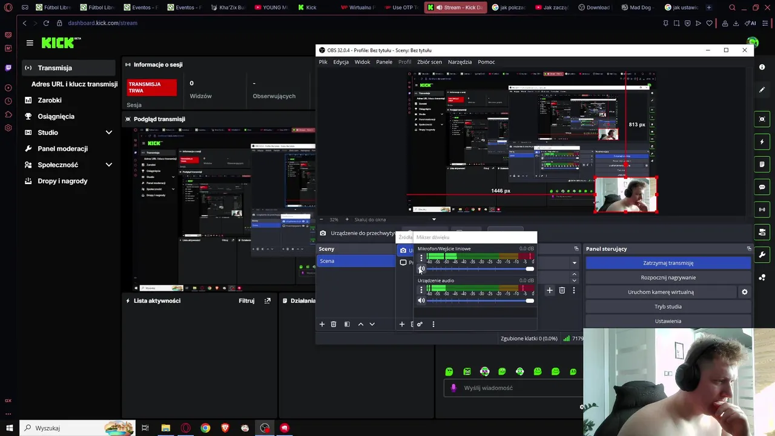Mute the Mikrofon/Wejście liniowe speaker icon
The image size is (775, 436).
tap(421, 269)
